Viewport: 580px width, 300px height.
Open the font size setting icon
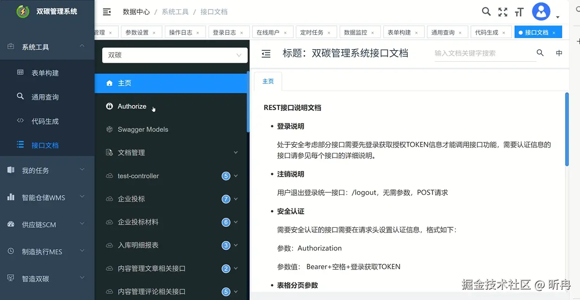click(519, 12)
